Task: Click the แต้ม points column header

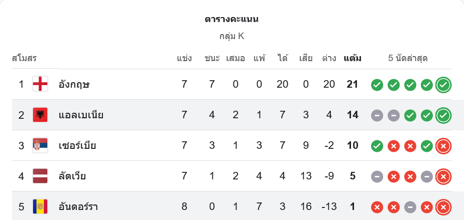Action: tap(353, 58)
